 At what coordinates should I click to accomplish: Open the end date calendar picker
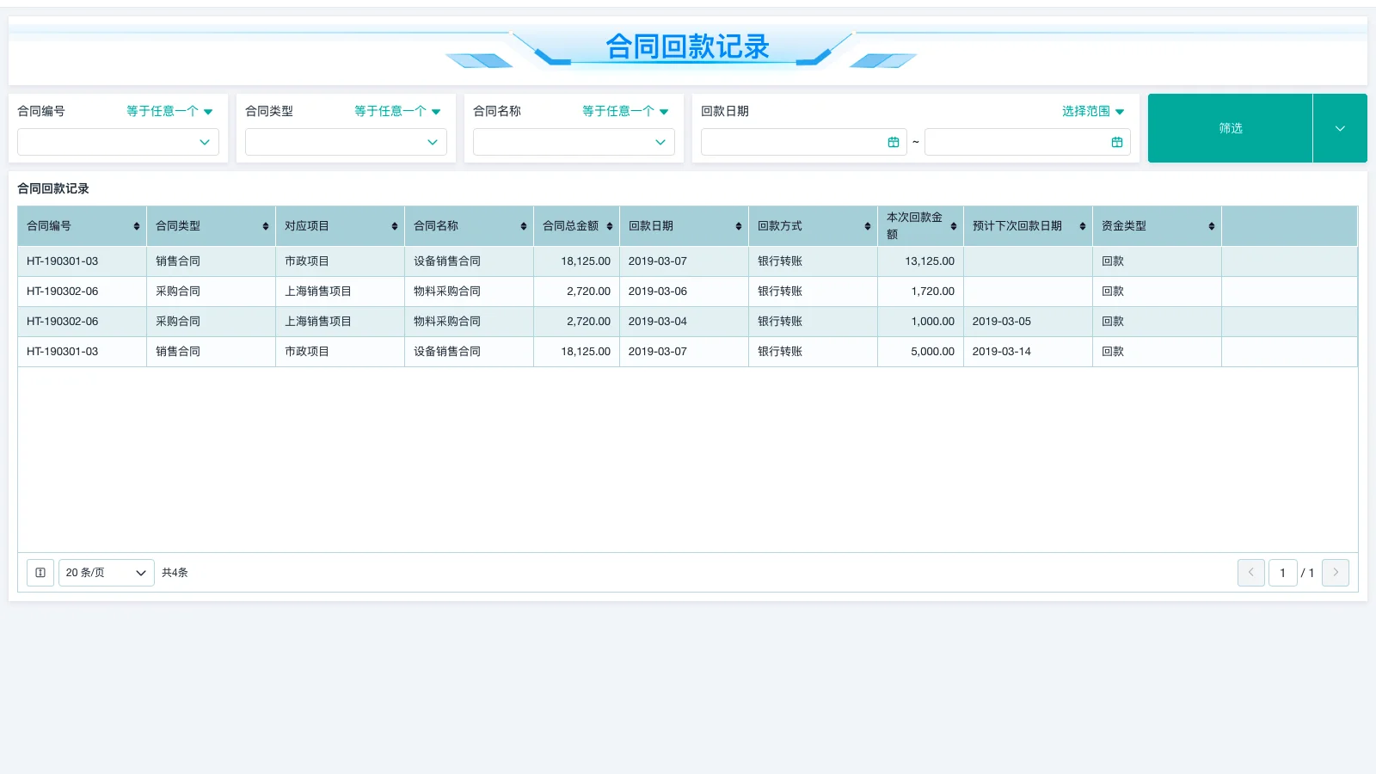click(x=1117, y=142)
